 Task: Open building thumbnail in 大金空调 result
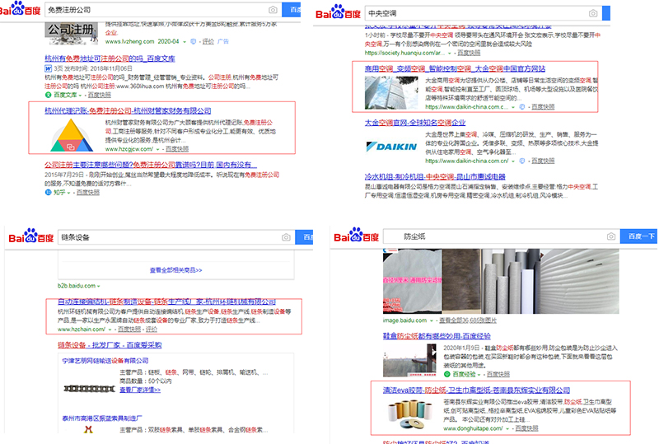pos(391,92)
